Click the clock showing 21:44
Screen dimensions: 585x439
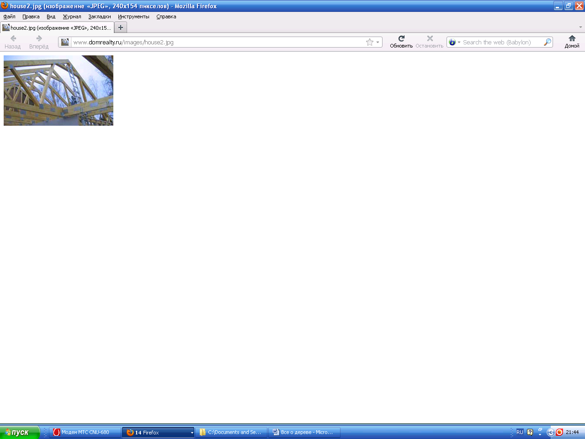click(x=572, y=432)
